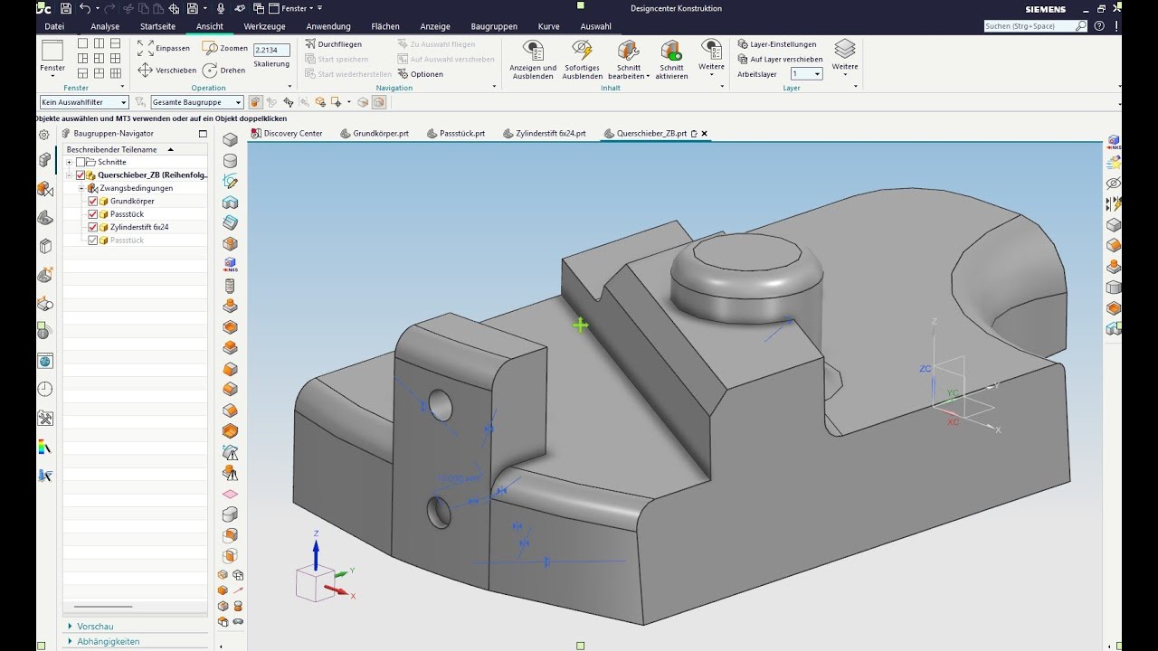Expand the Vorschau panel section

(x=95, y=626)
